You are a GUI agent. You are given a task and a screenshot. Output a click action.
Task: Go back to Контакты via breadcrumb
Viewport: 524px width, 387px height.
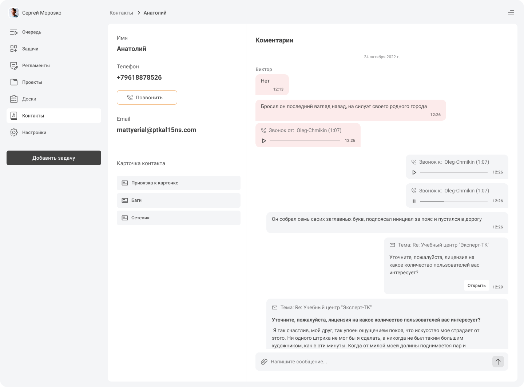click(x=121, y=13)
